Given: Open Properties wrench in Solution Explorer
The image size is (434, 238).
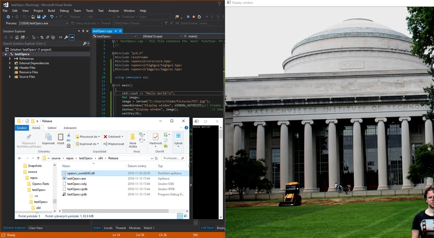Looking at the screenshot, I should point(66,37).
